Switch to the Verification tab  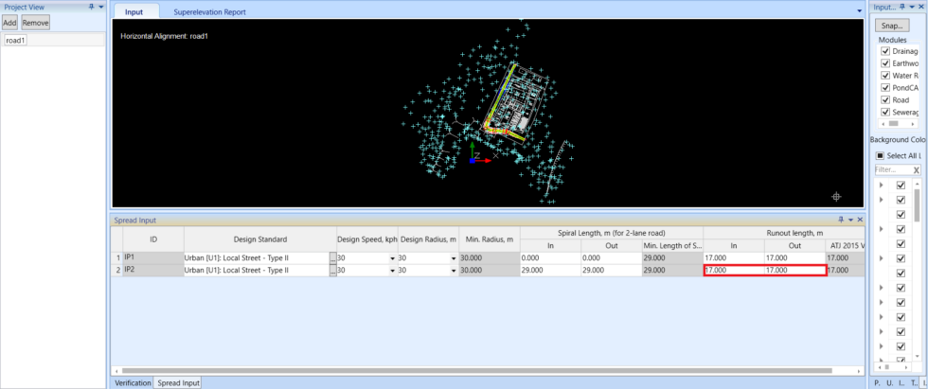click(x=132, y=383)
